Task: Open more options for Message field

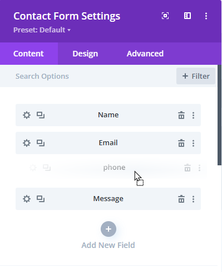Action: point(193,199)
